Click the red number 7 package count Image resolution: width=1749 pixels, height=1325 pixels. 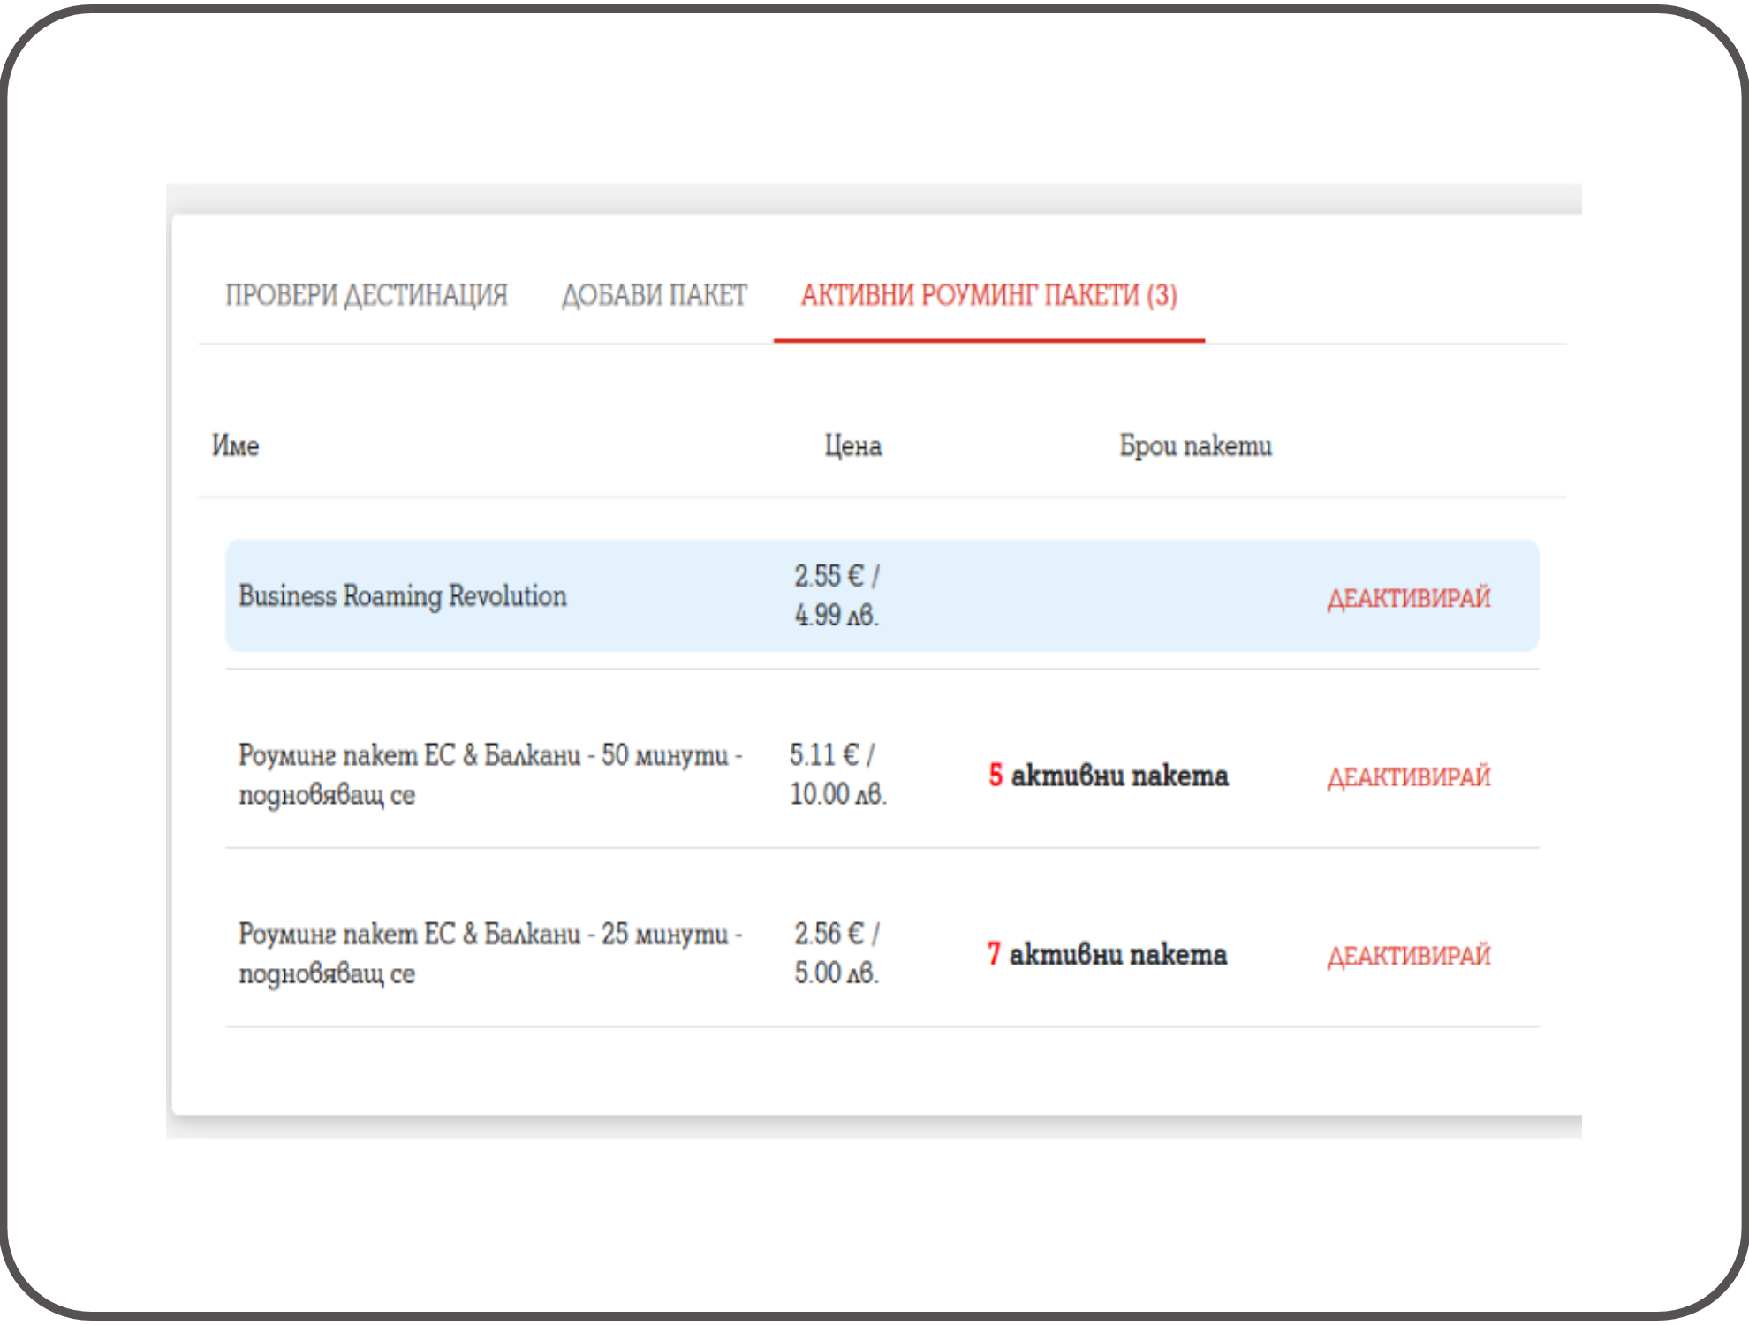(x=994, y=954)
